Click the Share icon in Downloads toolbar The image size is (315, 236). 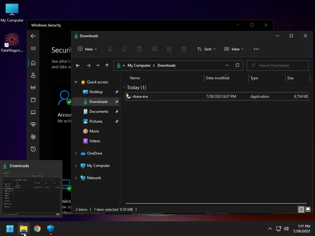169,49
